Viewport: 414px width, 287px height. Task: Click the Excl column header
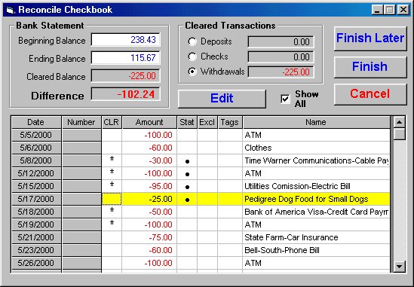coord(207,122)
